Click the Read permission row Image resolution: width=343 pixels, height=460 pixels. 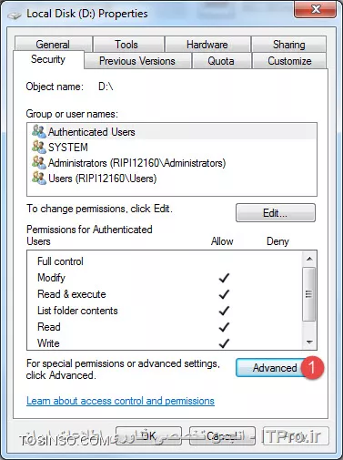165,327
